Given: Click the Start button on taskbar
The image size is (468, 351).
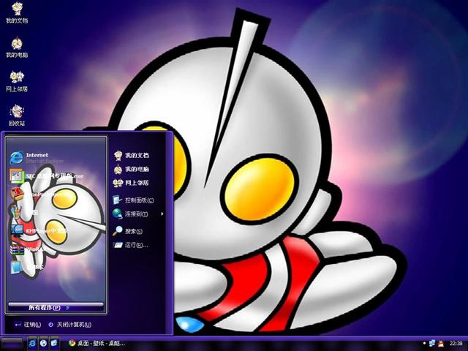Looking at the screenshot, I should [12, 343].
